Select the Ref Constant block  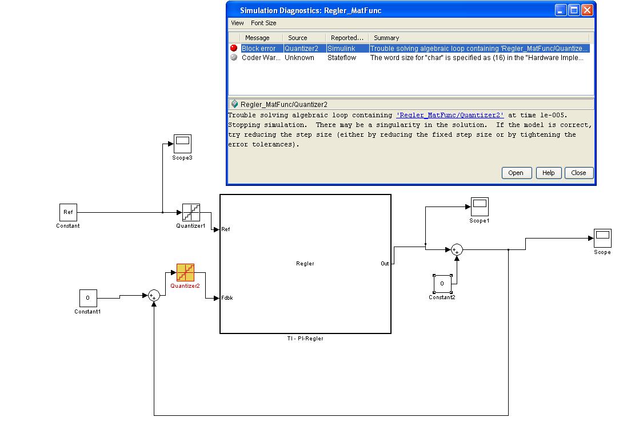click(x=68, y=212)
